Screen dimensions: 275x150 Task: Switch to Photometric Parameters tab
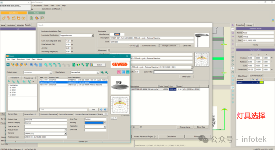48,114
